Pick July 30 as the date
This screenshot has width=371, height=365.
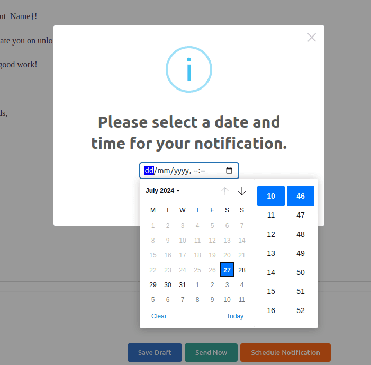168,284
